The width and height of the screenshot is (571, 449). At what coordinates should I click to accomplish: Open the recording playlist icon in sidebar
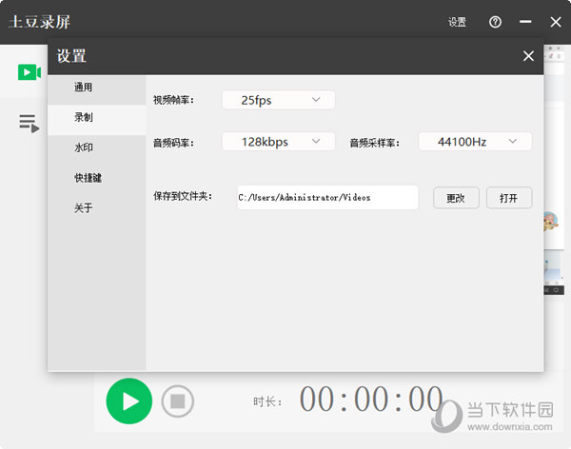(x=30, y=124)
